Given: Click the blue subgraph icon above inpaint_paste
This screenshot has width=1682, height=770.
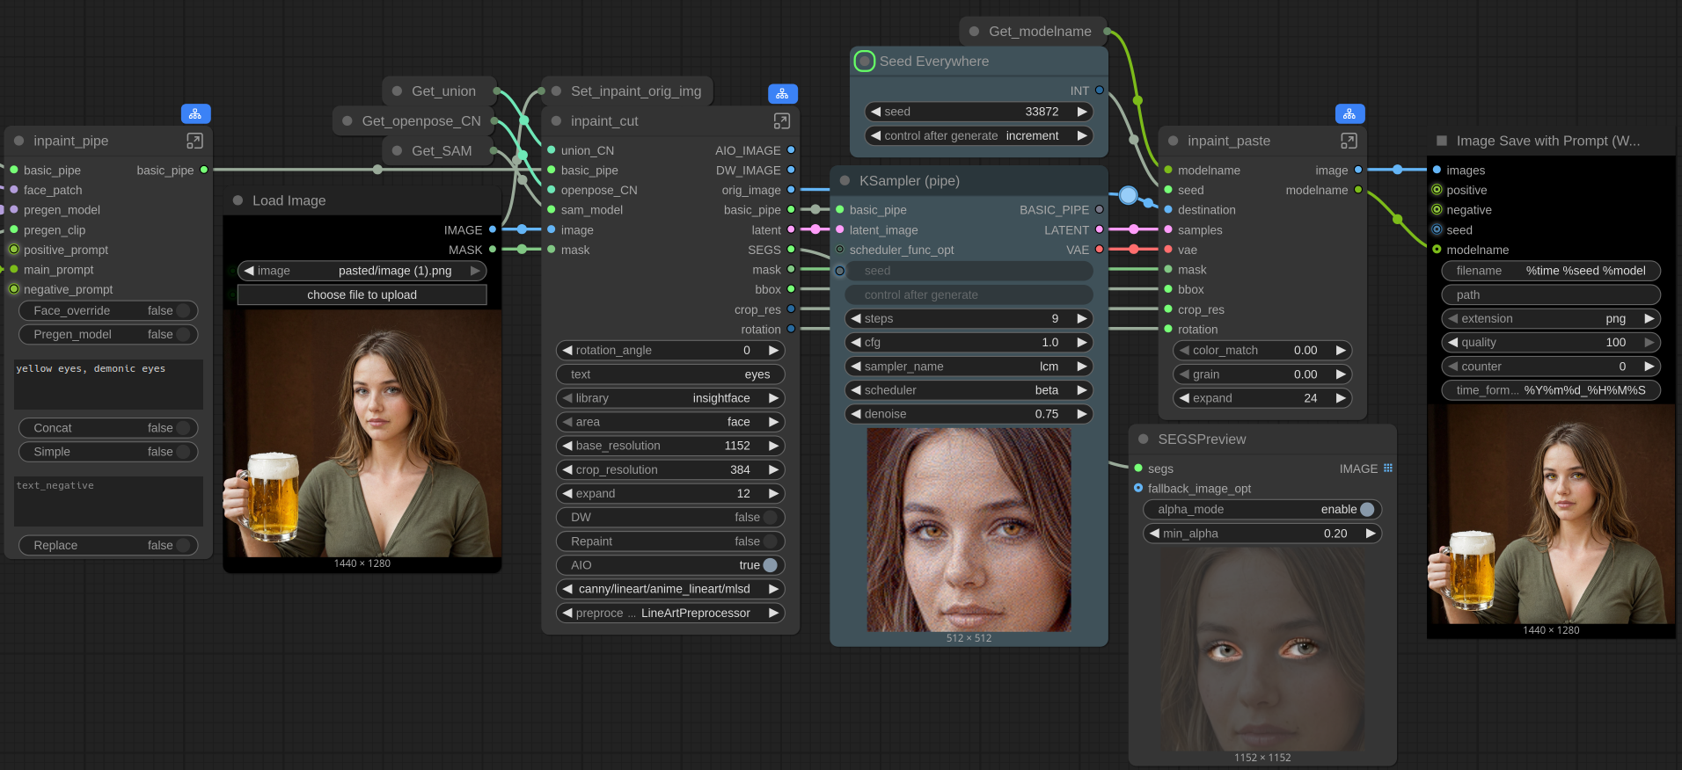Looking at the screenshot, I should [1349, 113].
